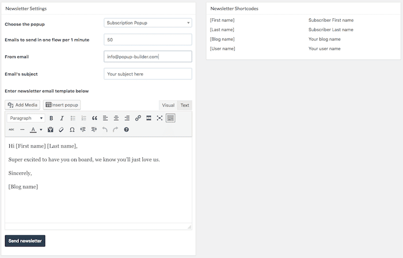
Task: Click the From email input field
Action: tap(148, 56)
